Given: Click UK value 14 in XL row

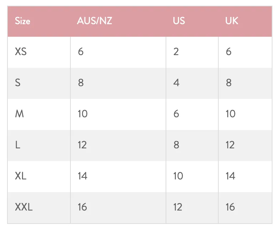Looking at the screenshot, I should pos(230,176).
